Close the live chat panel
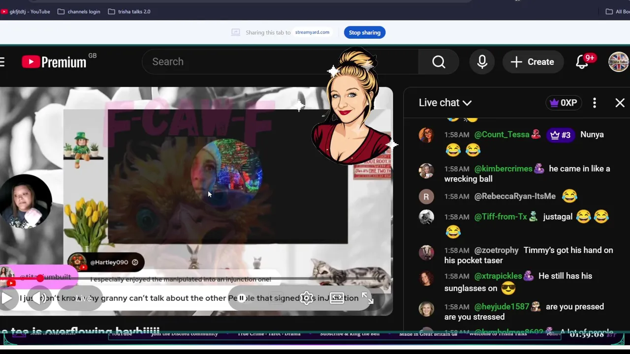Viewport: 630px width, 354px height. click(x=620, y=103)
